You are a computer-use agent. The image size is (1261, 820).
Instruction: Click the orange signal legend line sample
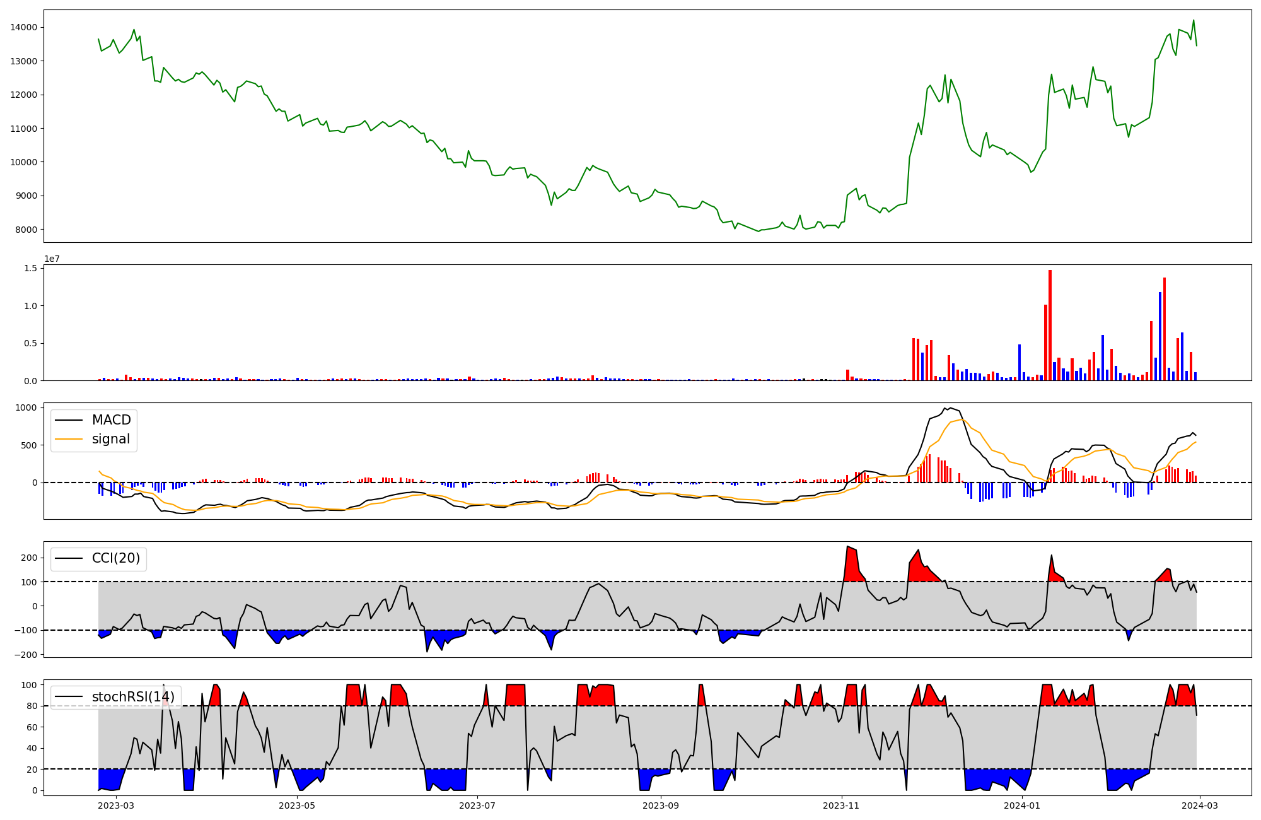69,439
